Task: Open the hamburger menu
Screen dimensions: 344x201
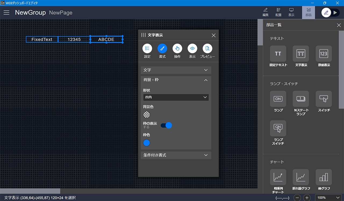Action: coord(6,13)
